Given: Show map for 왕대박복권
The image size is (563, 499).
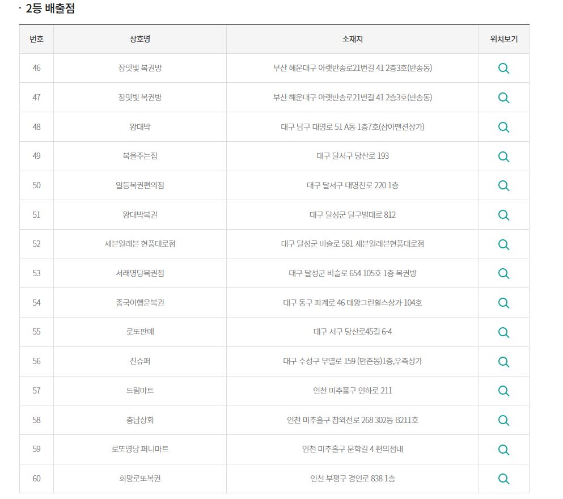Looking at the screenshot, I should coord(503,215).
